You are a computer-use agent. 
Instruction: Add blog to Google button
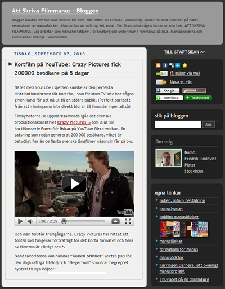point(168,90)
